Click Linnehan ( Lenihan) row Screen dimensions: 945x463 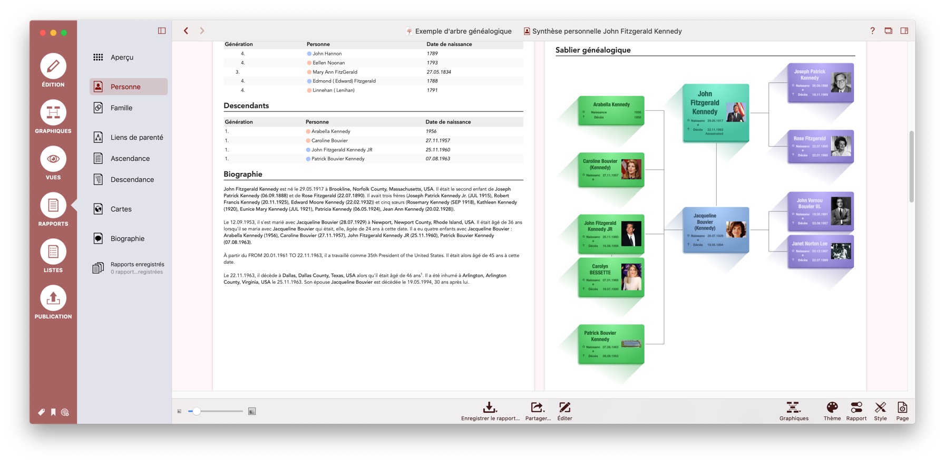pos(373,90)
